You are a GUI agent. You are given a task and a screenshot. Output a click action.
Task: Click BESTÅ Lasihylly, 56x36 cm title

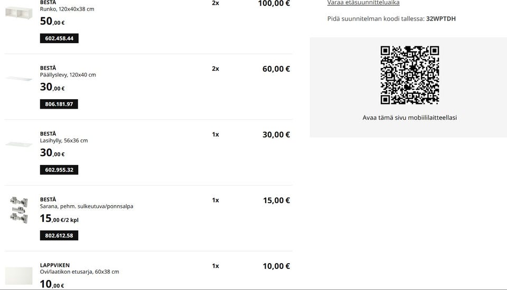click(64, 137)
